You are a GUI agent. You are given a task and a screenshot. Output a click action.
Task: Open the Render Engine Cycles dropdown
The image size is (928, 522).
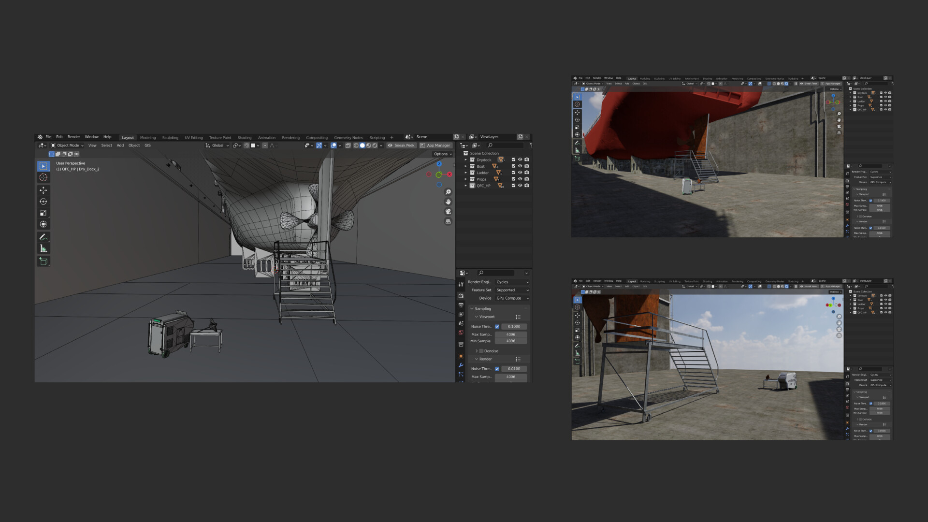click(512, 282)
